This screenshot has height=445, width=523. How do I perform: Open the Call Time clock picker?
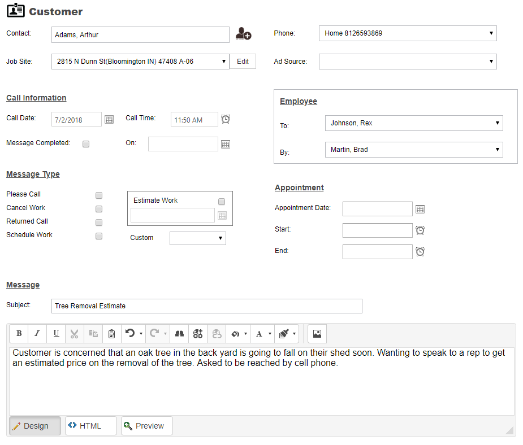point(226,119)
